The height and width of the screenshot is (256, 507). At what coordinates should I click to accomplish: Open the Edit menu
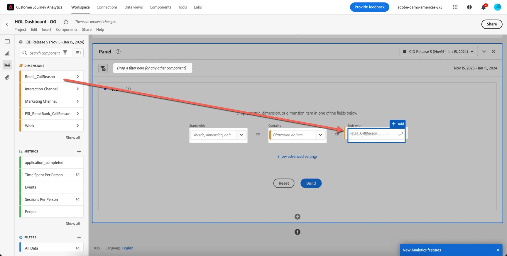click(34, 29)
